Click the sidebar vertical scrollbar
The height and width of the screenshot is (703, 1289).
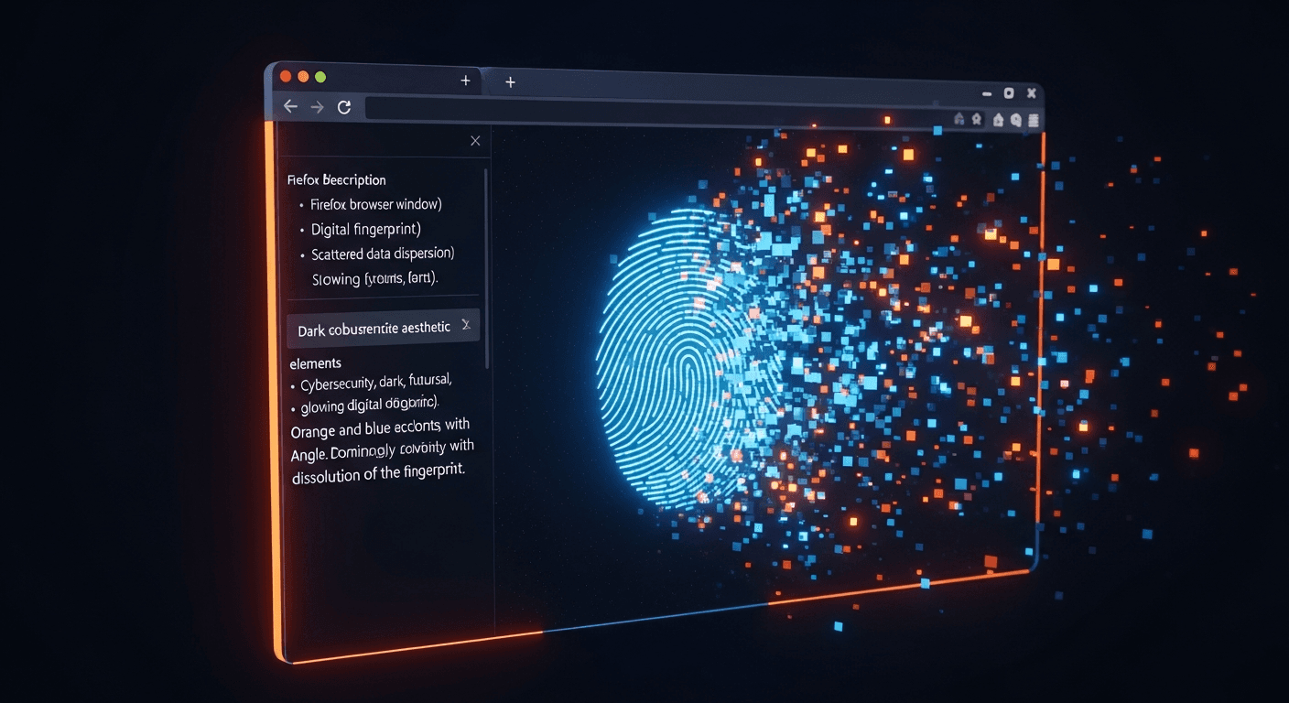[486, 267]
